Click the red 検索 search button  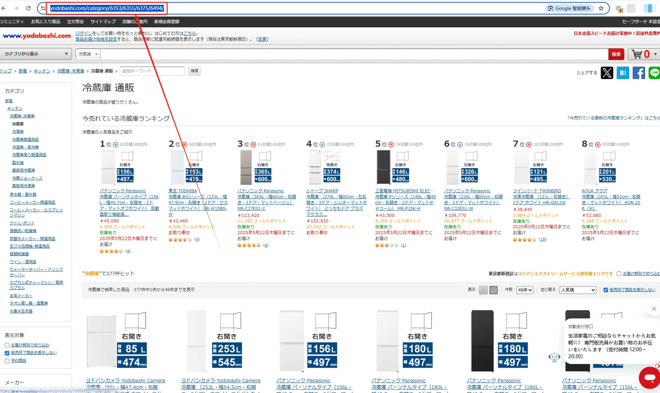point(616,54)
